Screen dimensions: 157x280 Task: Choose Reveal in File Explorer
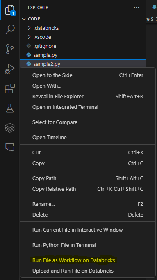tap(88, 97)
